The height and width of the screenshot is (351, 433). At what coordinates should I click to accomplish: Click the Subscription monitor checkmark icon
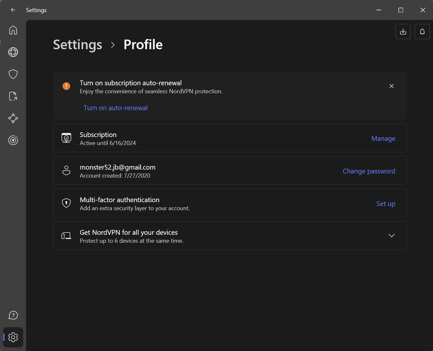point(66,138)
